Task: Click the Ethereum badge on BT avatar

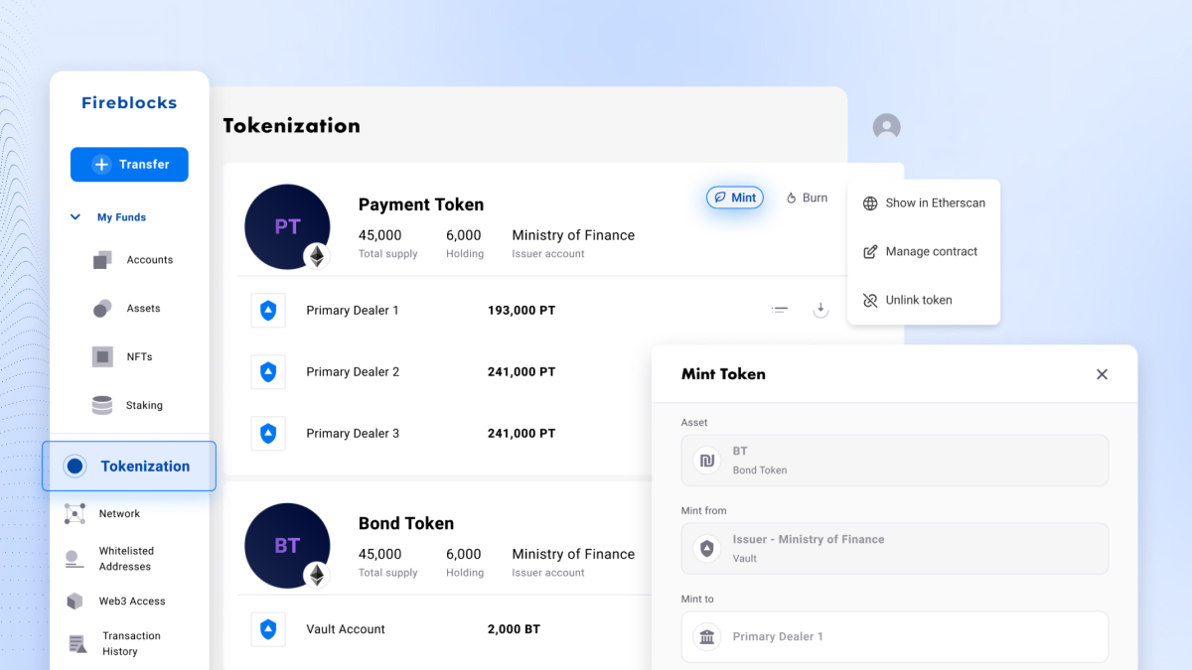Action: tap(317, 576)
